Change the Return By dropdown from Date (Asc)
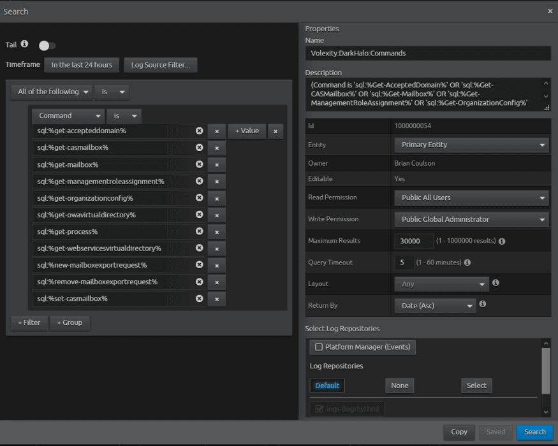The width and height of the screenshot is (558, 446). pyautogui.click(x=435, y=306)
